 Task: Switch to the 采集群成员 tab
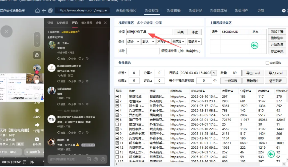tap(218, 11)
